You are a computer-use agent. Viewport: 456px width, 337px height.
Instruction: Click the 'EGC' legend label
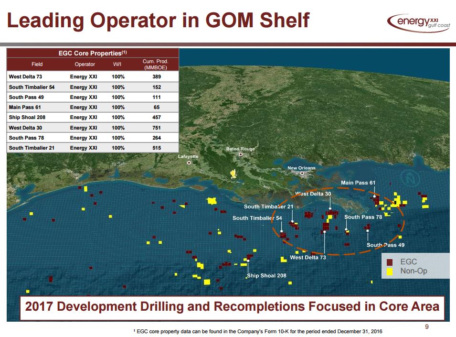coord(409,262)
